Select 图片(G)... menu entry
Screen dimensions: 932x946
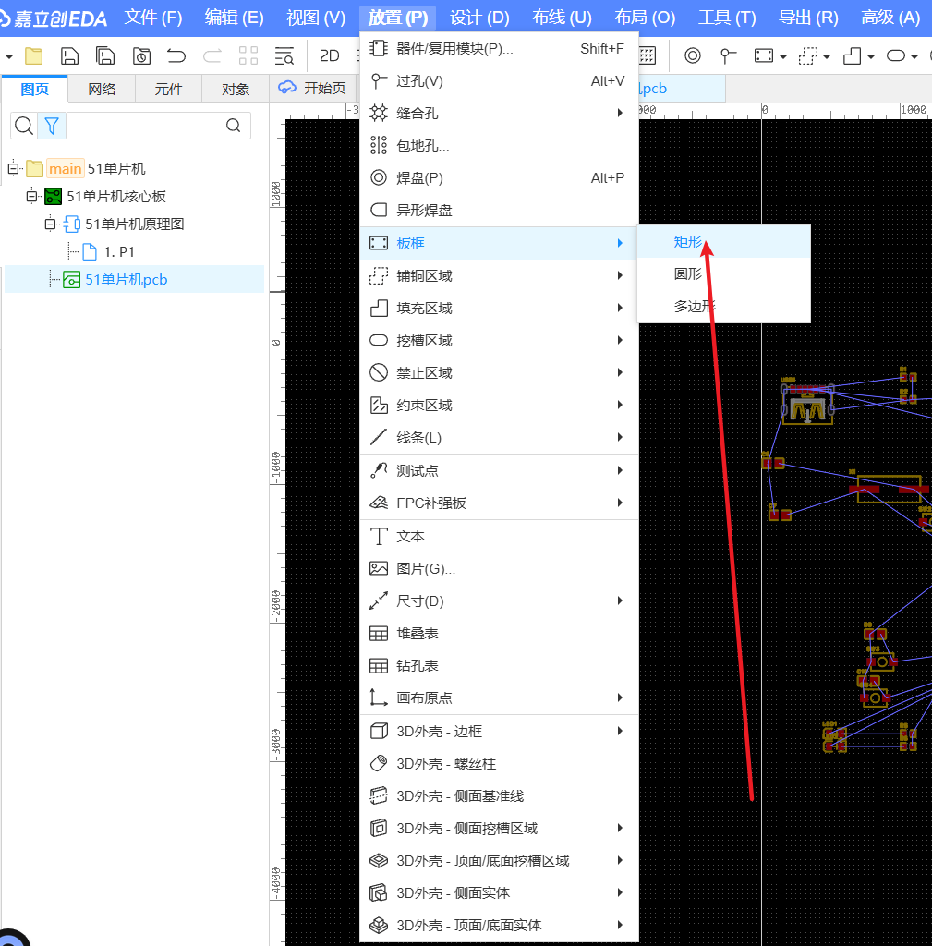pos(499,568)
